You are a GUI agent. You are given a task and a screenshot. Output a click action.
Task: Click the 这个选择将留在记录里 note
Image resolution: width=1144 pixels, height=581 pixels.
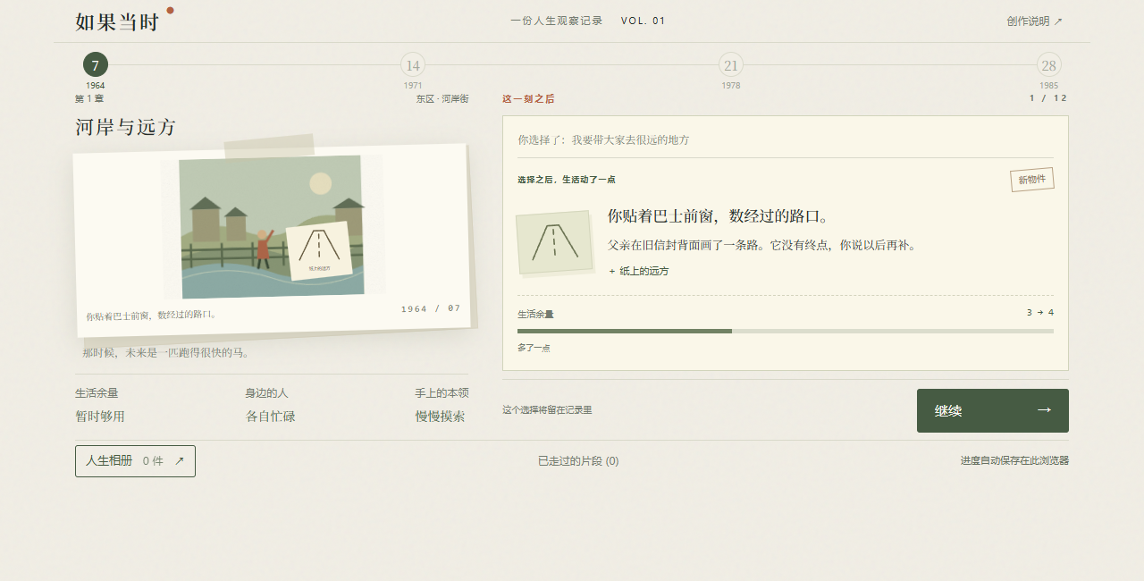click(547, 410)
